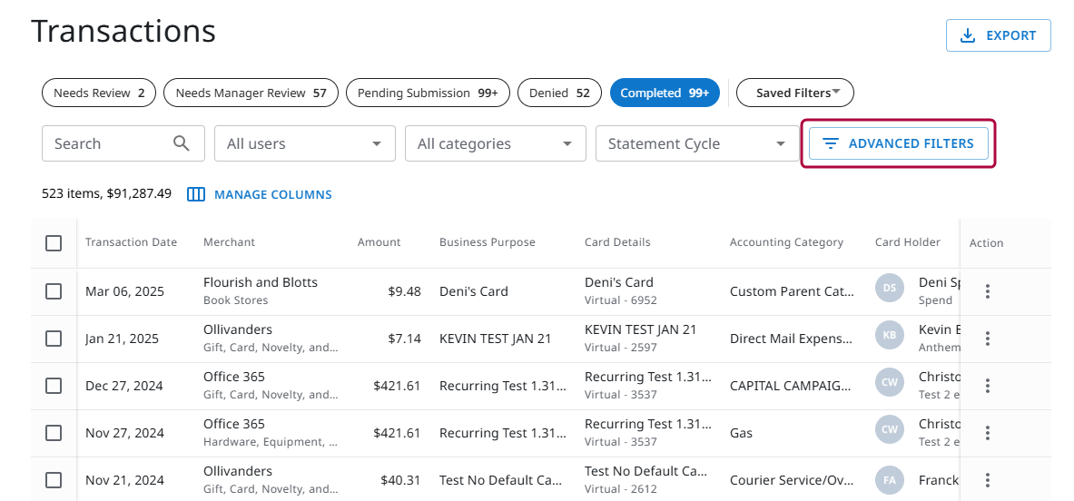Open the Statement Cycle dropdown
The image size is (1074, 501).
696,143
